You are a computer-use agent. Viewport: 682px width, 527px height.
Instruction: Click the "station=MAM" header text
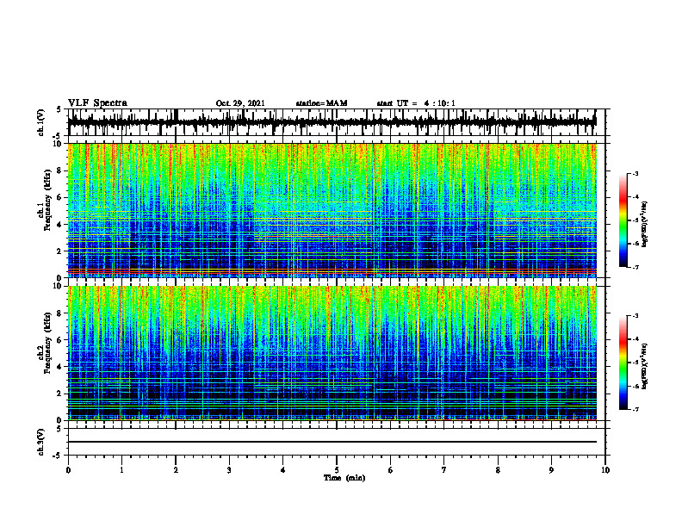[321, 103]
